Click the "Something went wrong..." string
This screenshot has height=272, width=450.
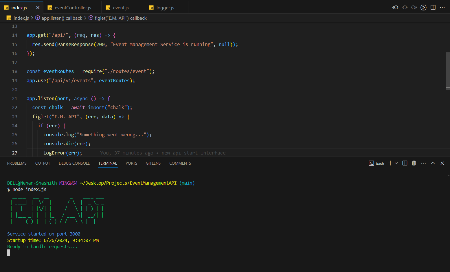point(111,135)
